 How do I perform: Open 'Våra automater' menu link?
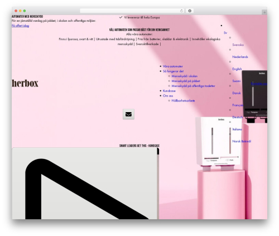172,66
